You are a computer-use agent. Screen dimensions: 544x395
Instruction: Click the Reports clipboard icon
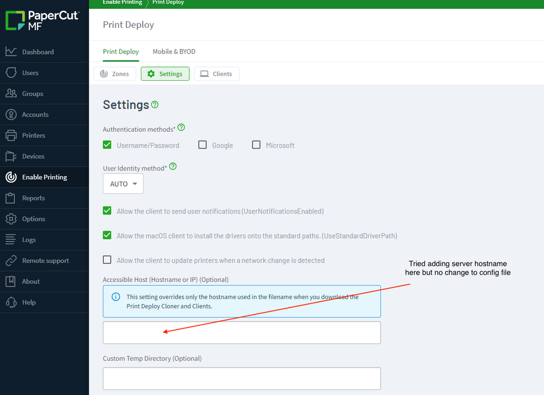tap(10, 198)
